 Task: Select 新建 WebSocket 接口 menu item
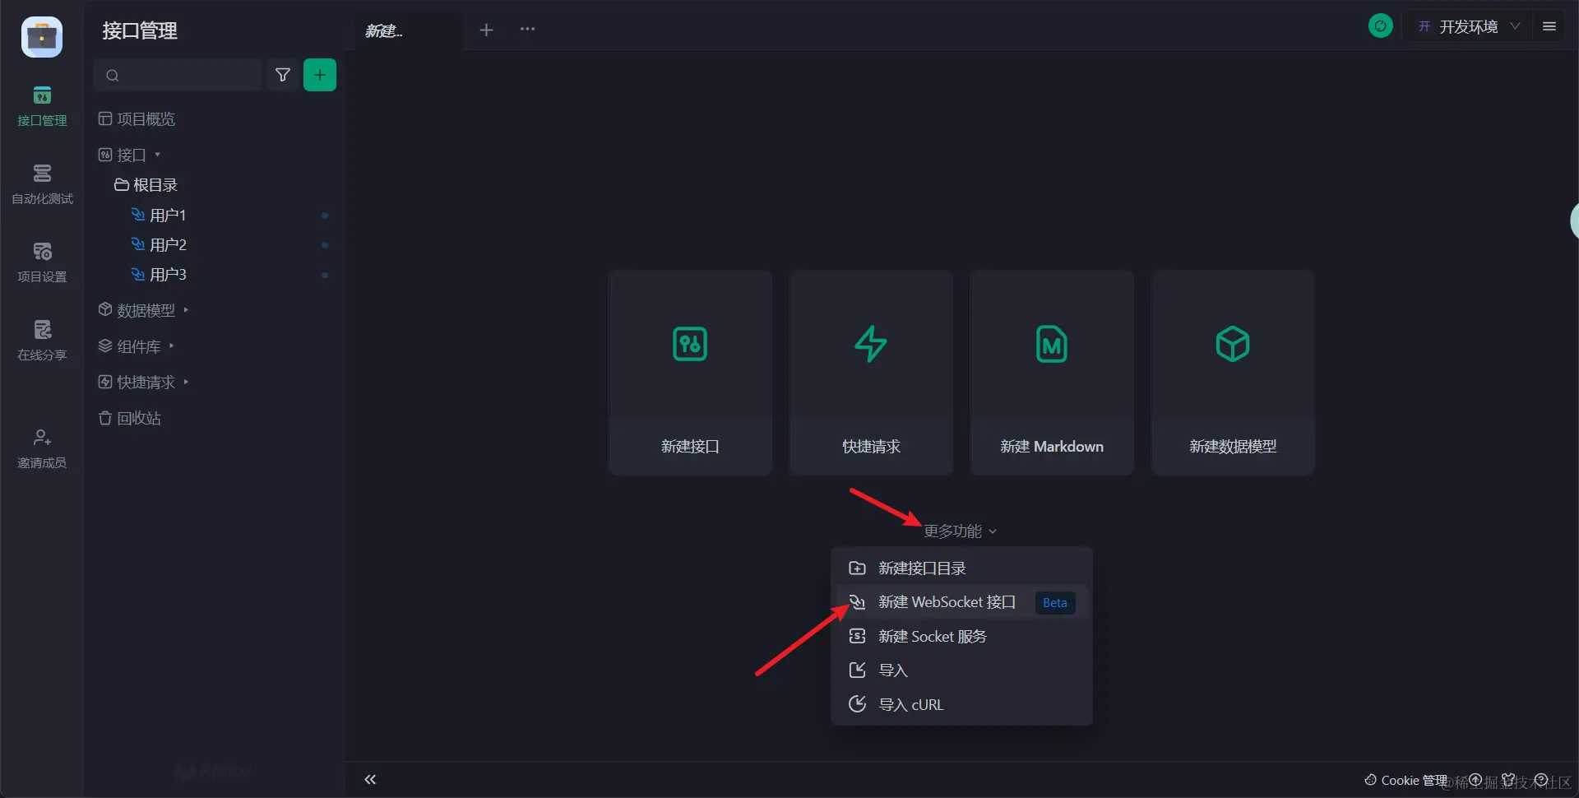tap(961, 602)
